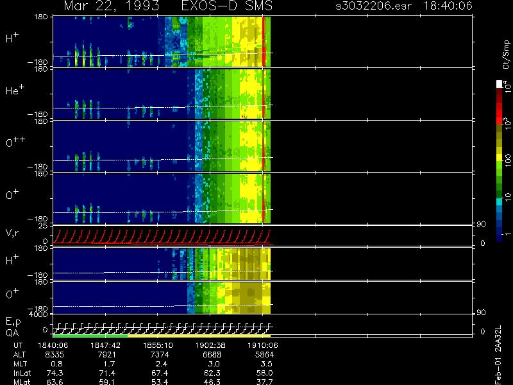Click the "ALT" row label
513x385 pixels.
point(19,355)
